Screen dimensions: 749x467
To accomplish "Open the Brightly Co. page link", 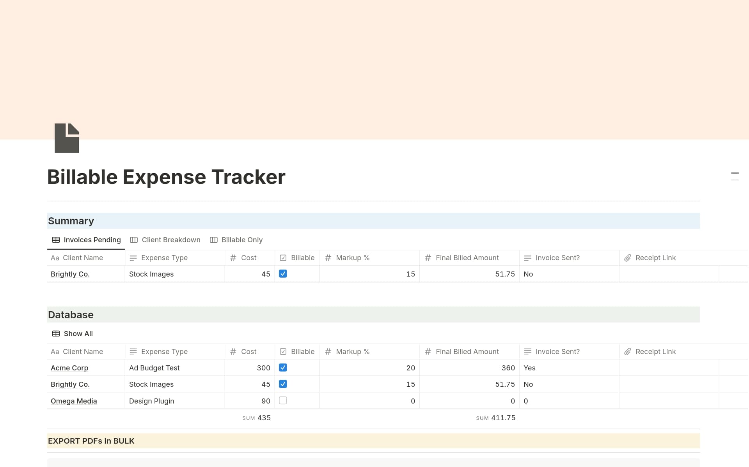I will (x=70, y=384).
